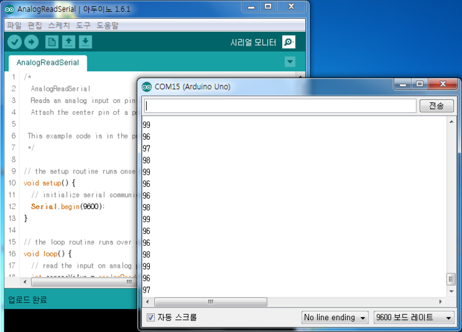Image resolution: width=462 pixels, height=332 pixels.
Task: Click the code editor horizontal scrollbar thumb
Action: (x=84, y=282)
